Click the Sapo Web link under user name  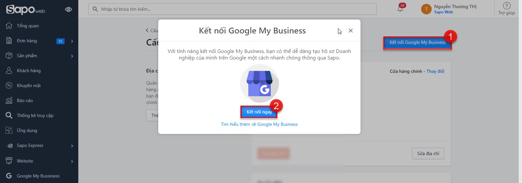(x=443, y=12)
